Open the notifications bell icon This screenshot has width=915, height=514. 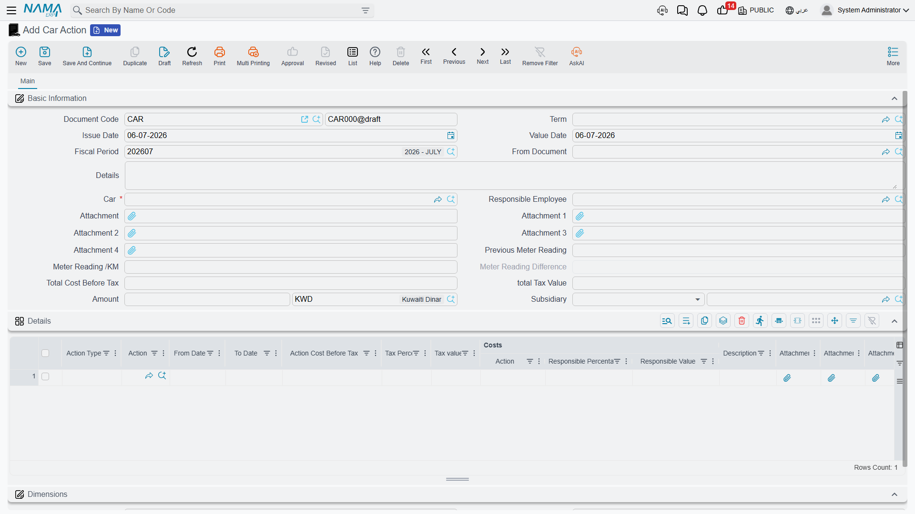click(702, 10)
